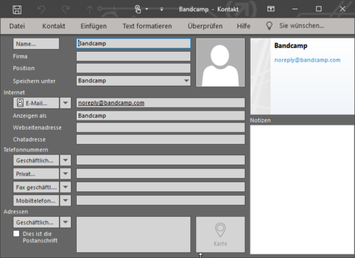
Task: Click the Fax geschäftl. number field
Action: tap(160, 187)
